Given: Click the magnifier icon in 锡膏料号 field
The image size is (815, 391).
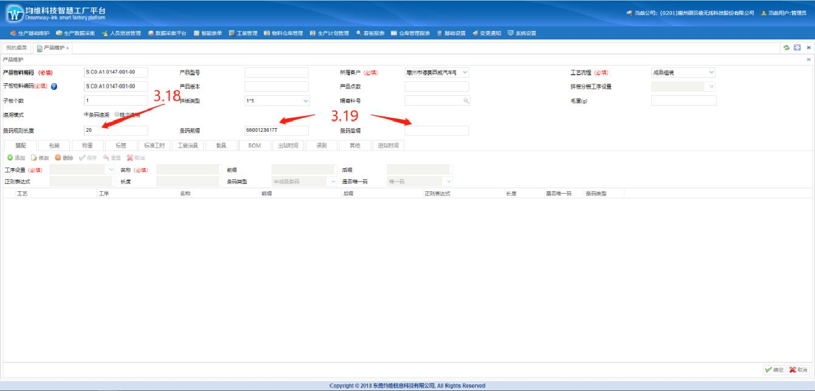Looking at the screenshot, I should click(x=465, y=101).
